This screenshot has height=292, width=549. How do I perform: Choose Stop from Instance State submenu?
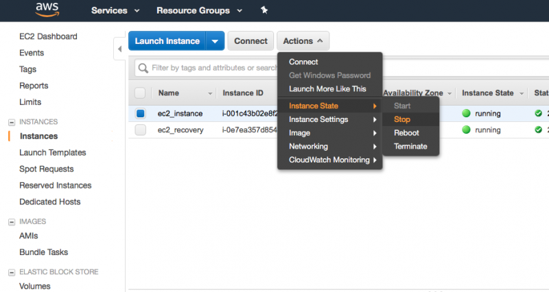402,119
